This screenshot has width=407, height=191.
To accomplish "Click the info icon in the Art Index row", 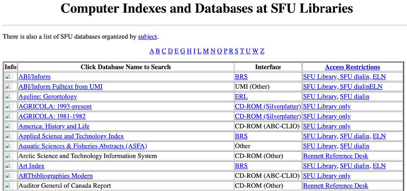I will pos(8,166).
